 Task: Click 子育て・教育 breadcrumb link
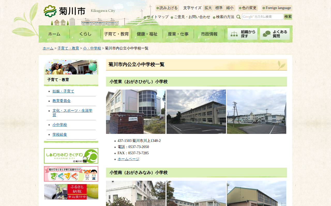pyautogui.click(x=68, y=48)
